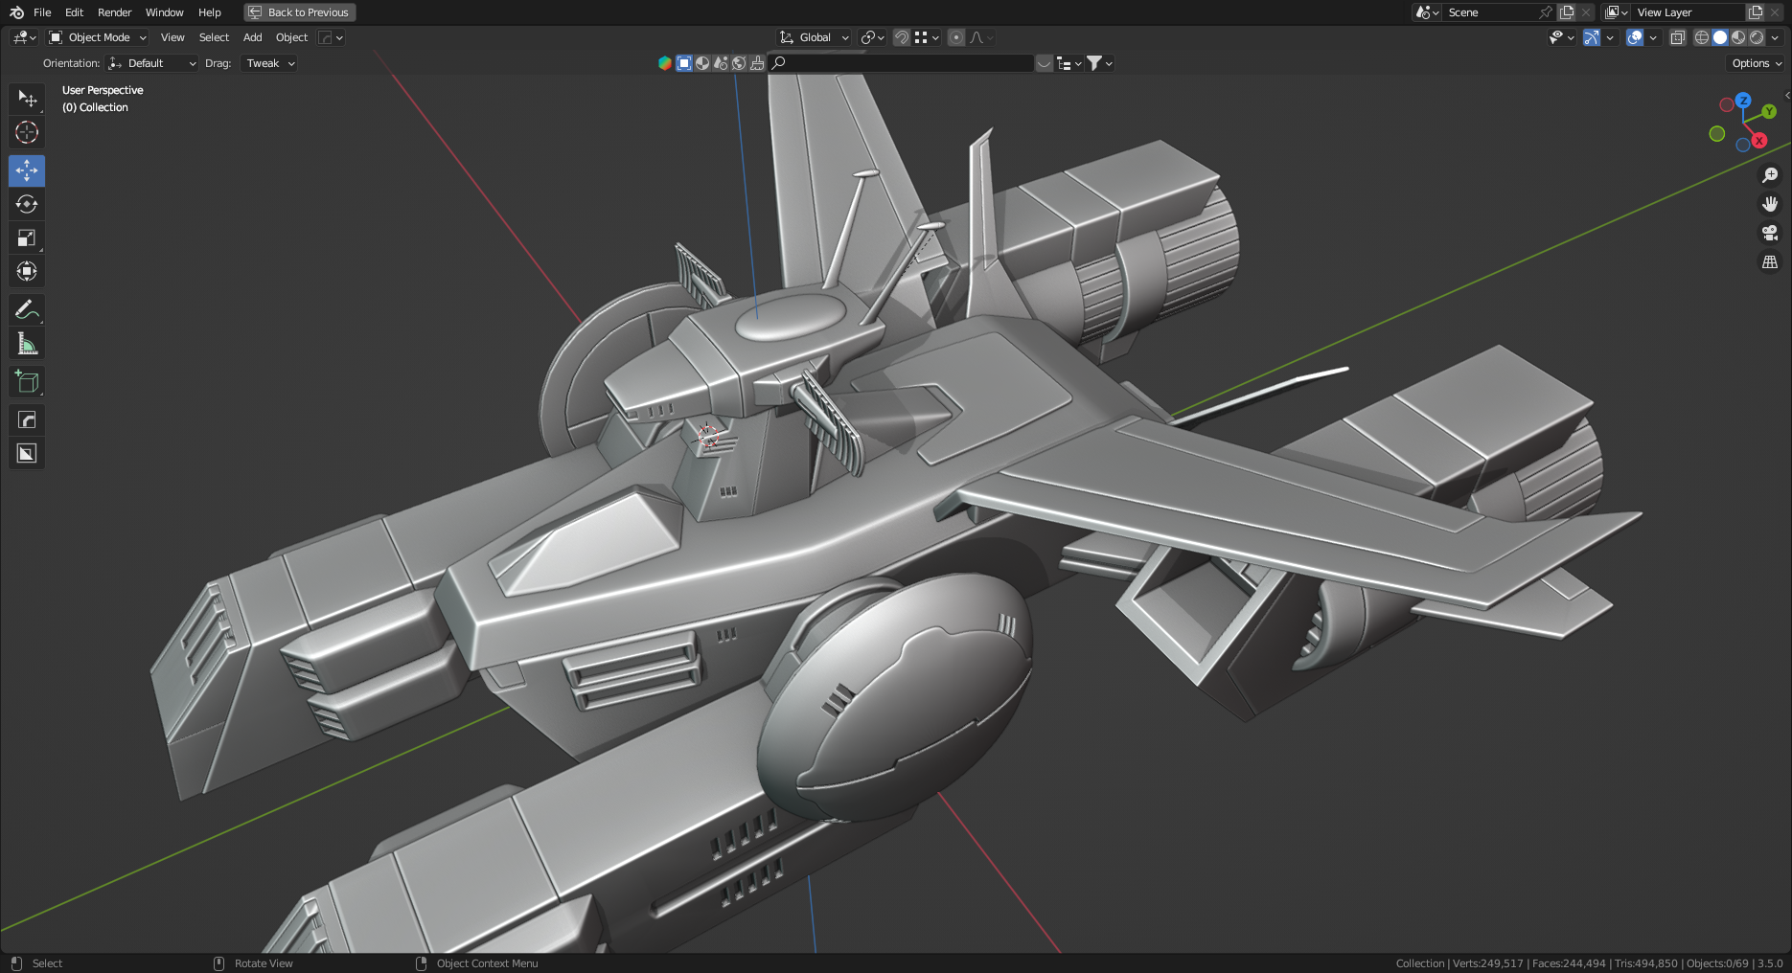Open the viewport shading options dropdown
The width and height of the screenshot is (1792, 973).
point(1775,37)
